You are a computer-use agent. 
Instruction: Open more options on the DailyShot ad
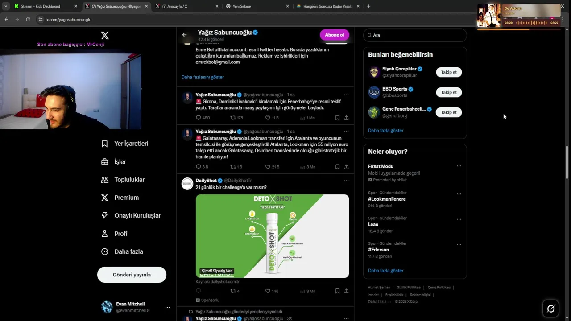(346, 181)
